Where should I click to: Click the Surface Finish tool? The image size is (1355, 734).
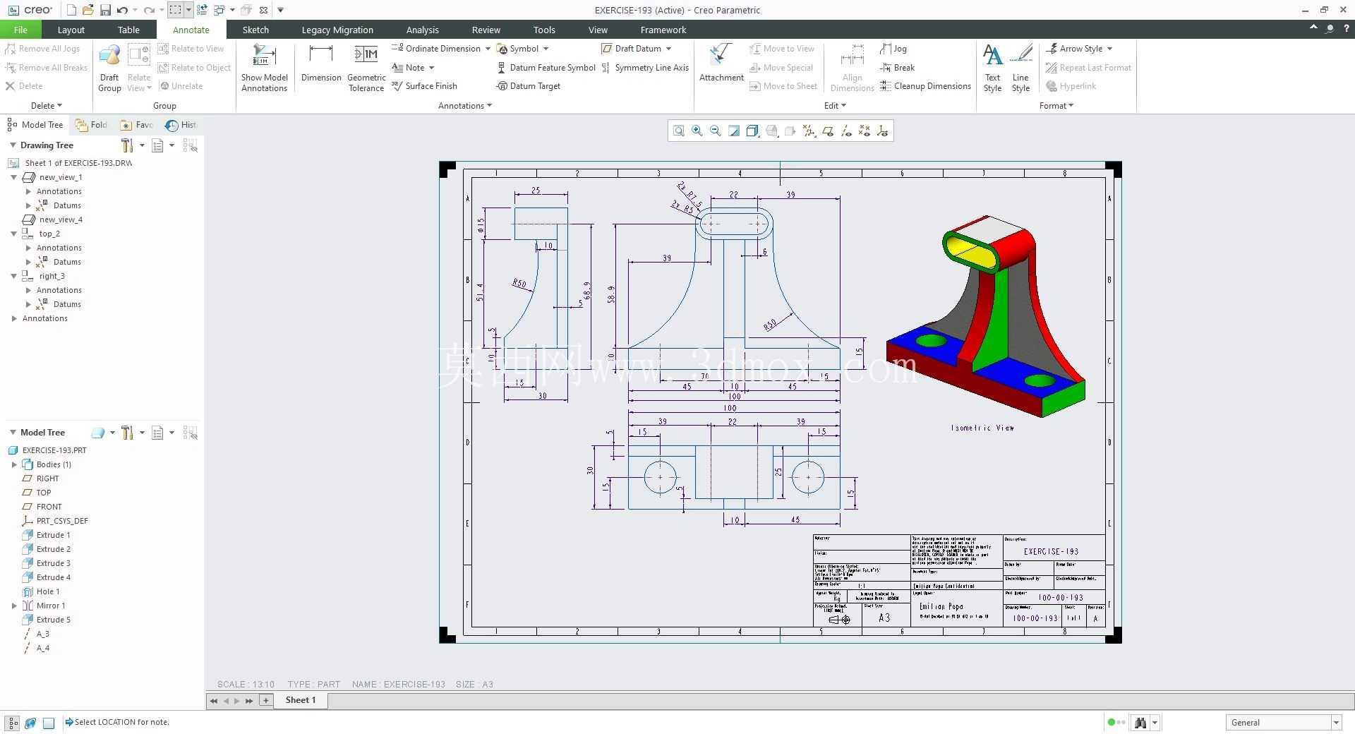point(424,86)
